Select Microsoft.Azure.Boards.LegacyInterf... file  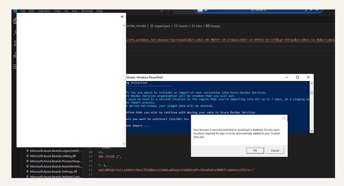pyautogui.click(x=54, y=151)
